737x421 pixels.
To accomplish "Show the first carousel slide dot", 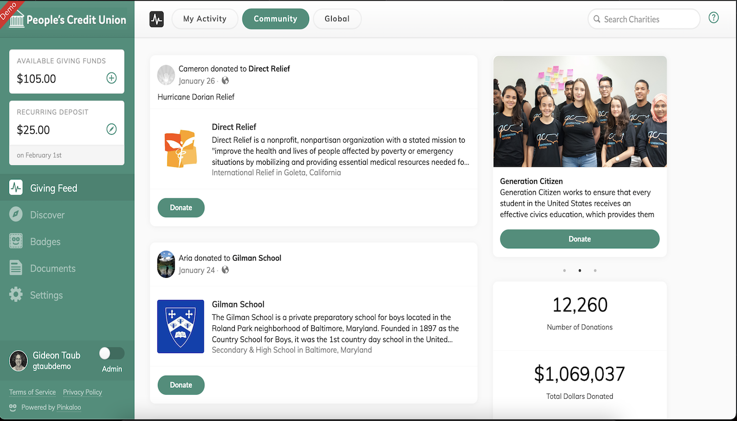I will coord(564,270).
